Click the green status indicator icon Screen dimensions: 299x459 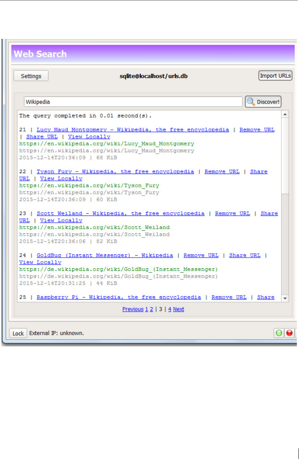click(279, 333)
